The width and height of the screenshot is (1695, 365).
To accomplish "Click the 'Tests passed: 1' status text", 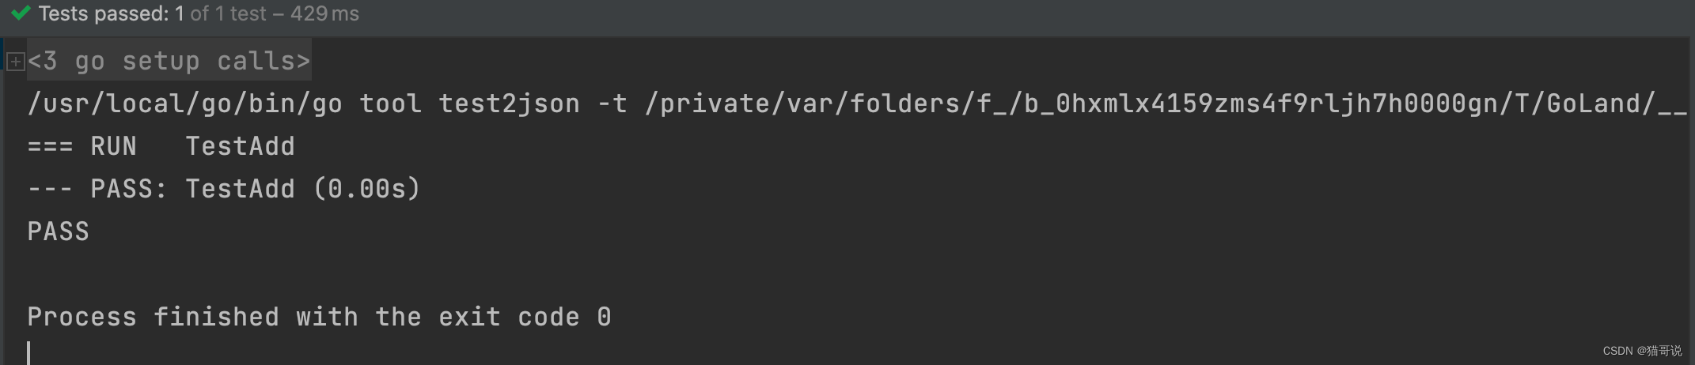I will point(112,13).
